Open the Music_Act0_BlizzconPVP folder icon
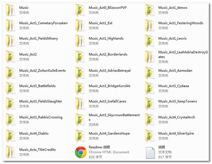The image size is (212, 164). coord(80,10)
